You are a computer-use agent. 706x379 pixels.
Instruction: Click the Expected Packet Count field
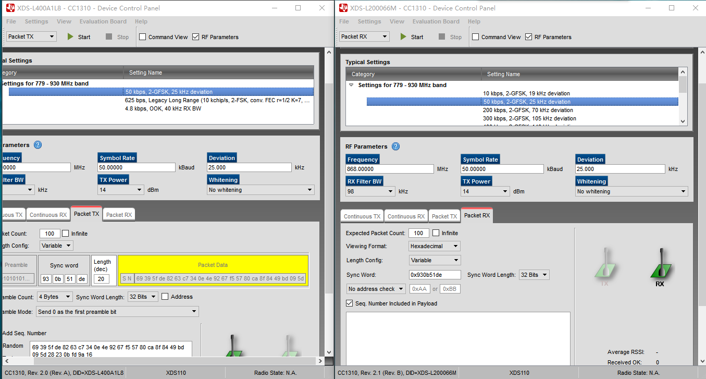coord(419,233)
